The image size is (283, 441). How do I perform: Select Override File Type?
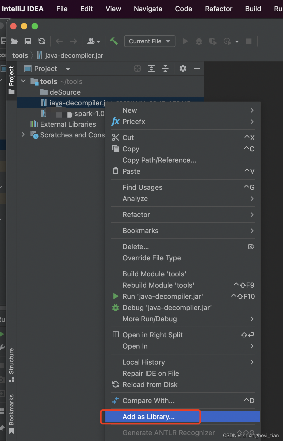point(182,258)
